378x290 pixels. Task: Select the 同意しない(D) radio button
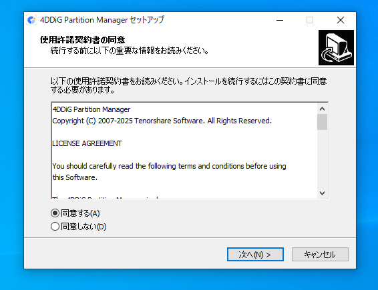coord(55,227)
